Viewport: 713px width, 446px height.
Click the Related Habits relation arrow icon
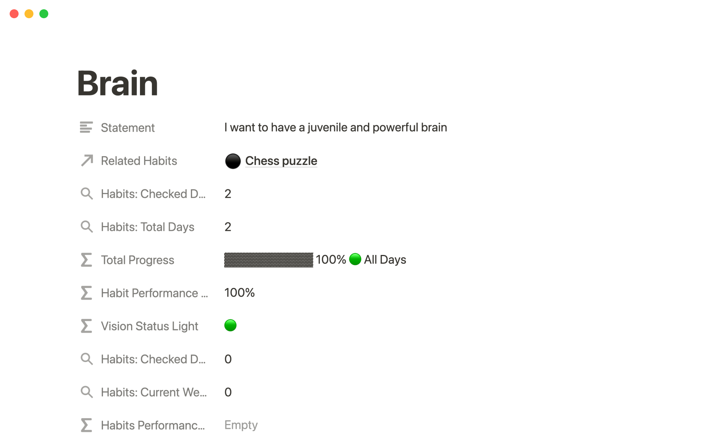tap(87, 161)
